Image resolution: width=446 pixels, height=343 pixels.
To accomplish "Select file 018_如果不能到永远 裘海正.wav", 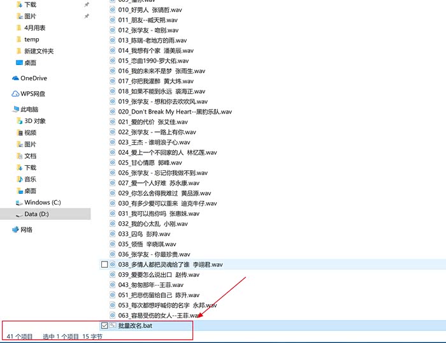I will pyautogui.click(x=162, y=91).
